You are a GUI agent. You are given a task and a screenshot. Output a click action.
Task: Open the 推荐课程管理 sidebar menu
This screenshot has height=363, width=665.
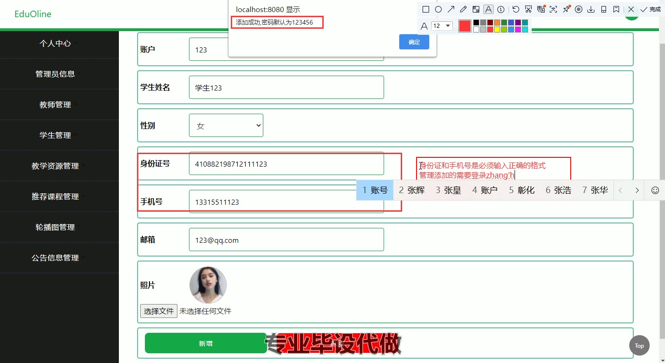click(55, 196)
